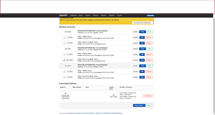This screenshot has width=215, height=115.
Task: Open the Status dropdown menu
Action: coord(81,16)
